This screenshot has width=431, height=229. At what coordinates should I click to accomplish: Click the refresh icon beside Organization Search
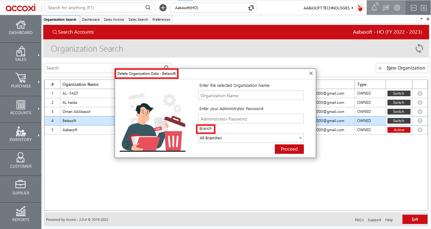tap(419, 49)
